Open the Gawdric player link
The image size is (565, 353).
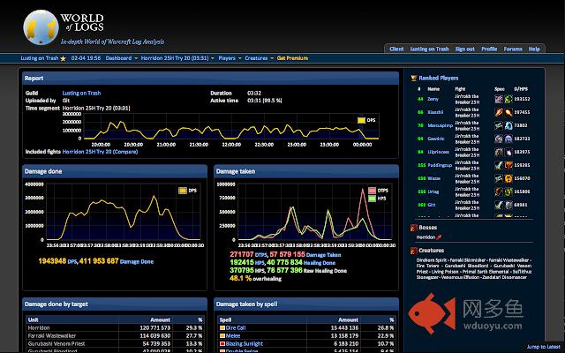(435, 139)
